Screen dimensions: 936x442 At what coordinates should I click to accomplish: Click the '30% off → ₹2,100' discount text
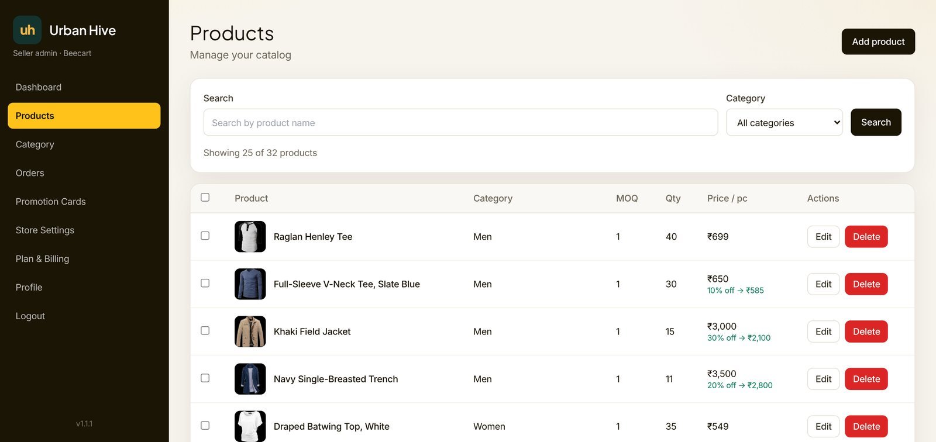(x=739, y=338)
